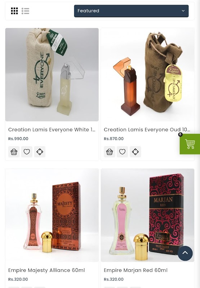Open the green floating cart button
Viewport: 200px width, 288px height.
click(190, 144)
